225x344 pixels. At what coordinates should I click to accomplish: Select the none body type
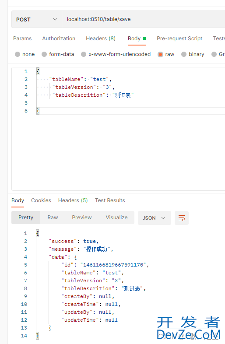pos(25,54)
